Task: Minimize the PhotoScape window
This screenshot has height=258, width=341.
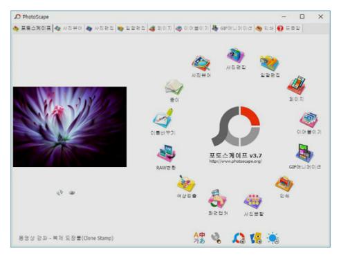Action: [x=284, y=17]
